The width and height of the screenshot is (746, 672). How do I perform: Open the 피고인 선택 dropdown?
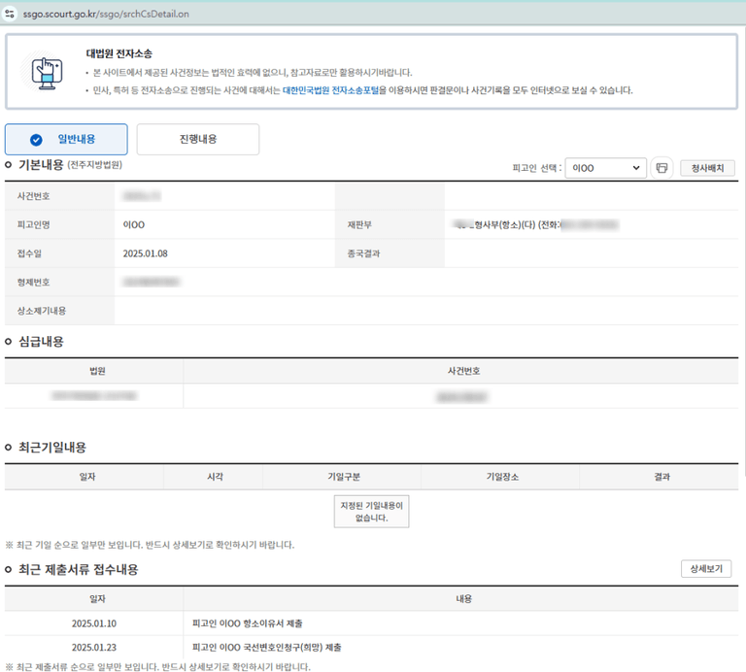coord(605,168)
